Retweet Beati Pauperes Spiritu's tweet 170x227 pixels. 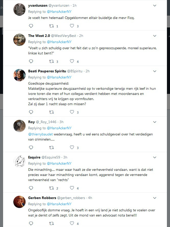pyautogui.click(x=51, y=112)
